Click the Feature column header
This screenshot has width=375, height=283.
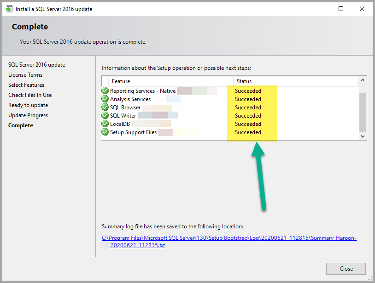(x=171, y=81)
